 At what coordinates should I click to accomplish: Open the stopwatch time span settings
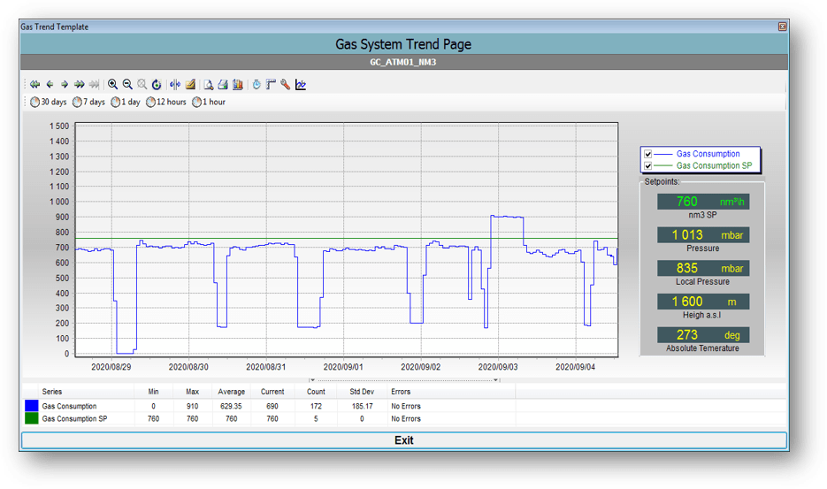click(x=257, y=84)
